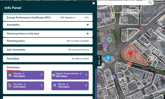Click the purple Trafalgar Theatre marker
This screenshot has width=165, height=99.
tap(113, 77)
